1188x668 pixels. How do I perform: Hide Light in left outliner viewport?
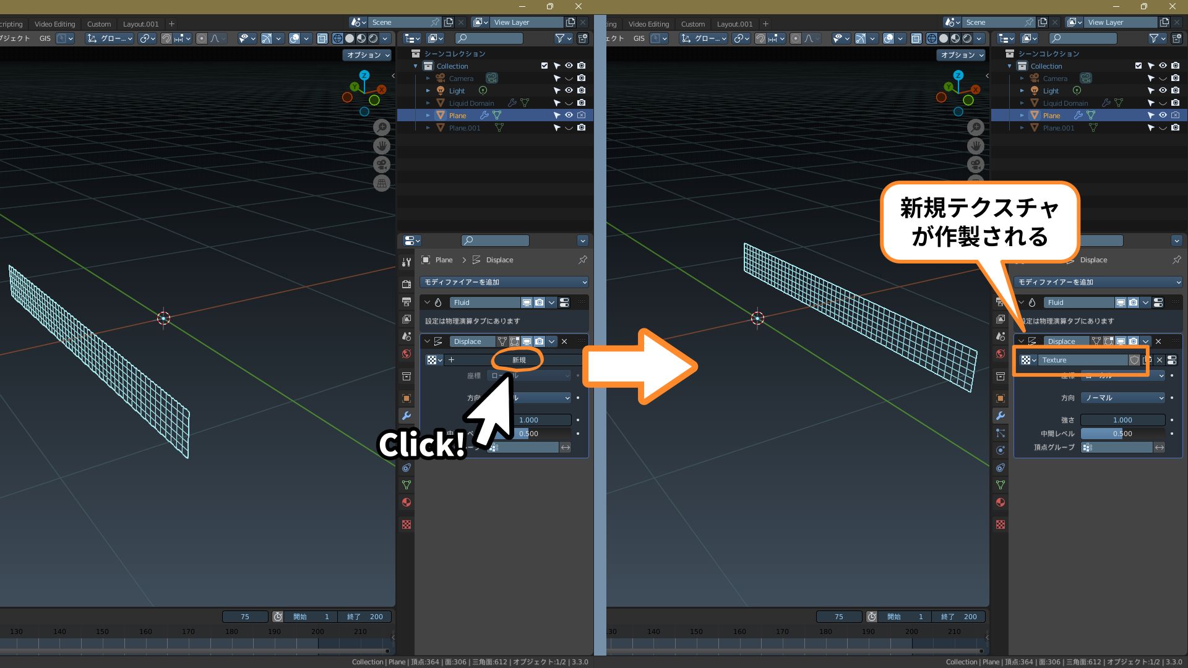(x=569, y=91)
